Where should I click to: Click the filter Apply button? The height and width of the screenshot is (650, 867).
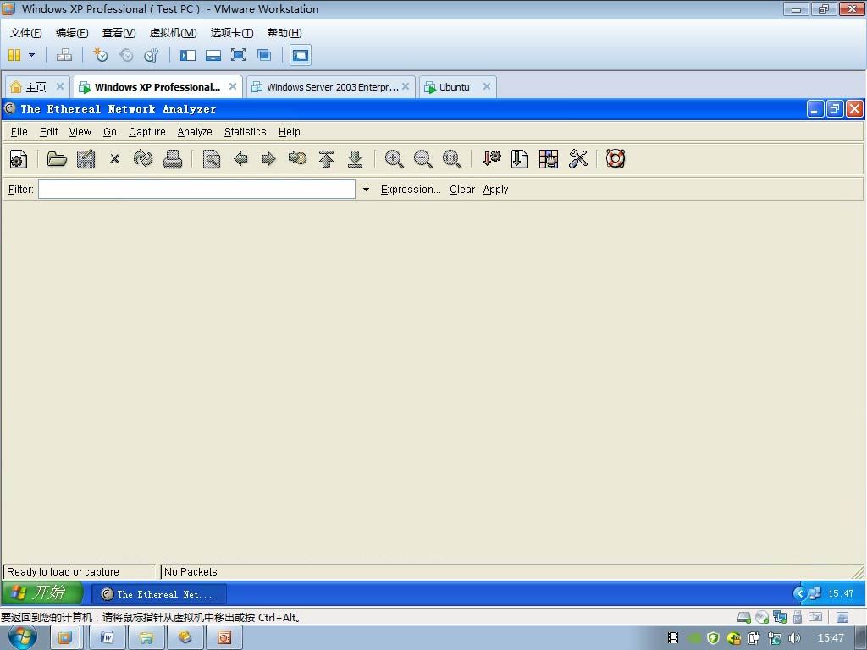point(495,190)
